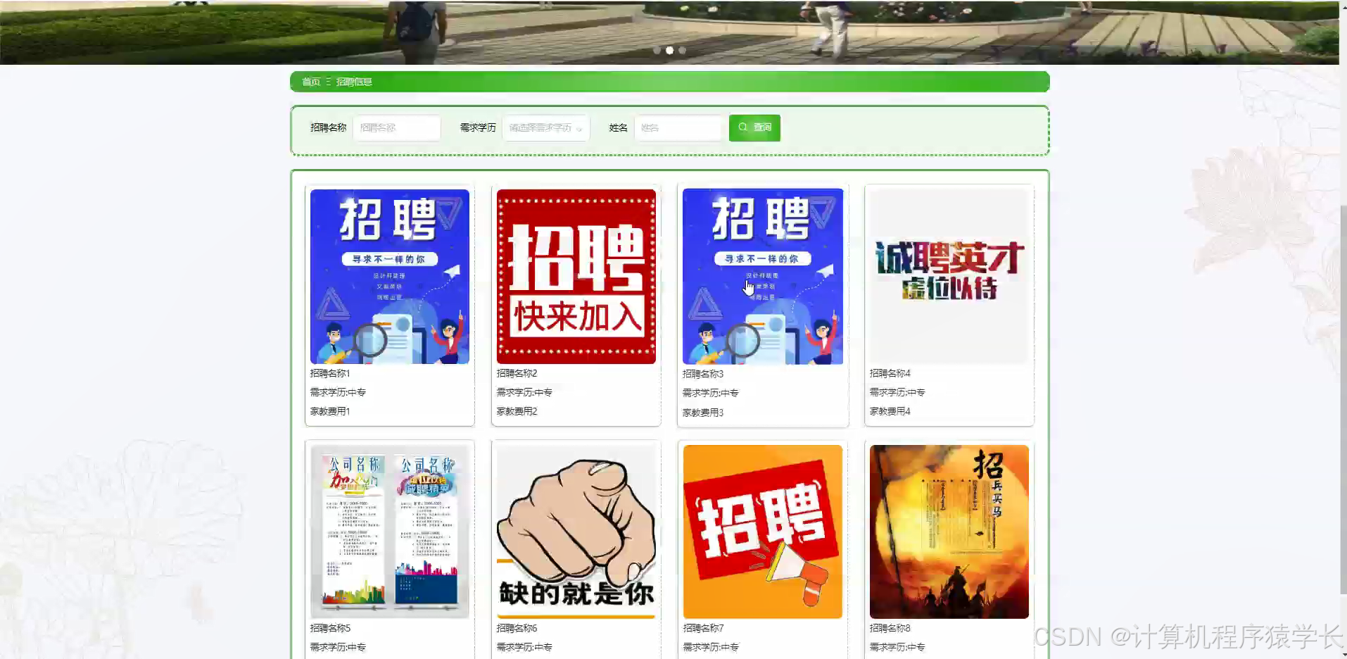Click the zoom magnifier overlay on 招聘名称1 poster
The image size is (1347, 659).
[x=372, y=339]
